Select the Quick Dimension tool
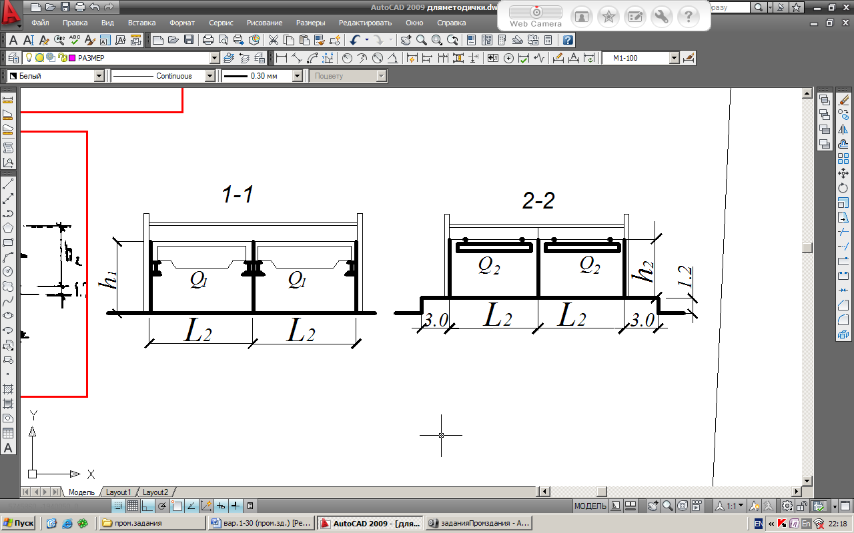 (x=412, y=58)
